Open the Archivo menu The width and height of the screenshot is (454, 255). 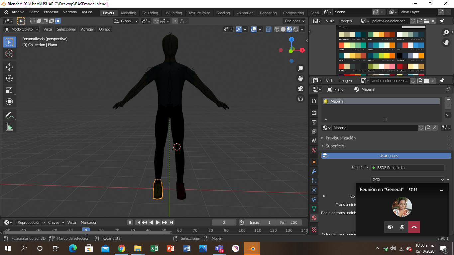pyautogui.click(x=18, y=12)
